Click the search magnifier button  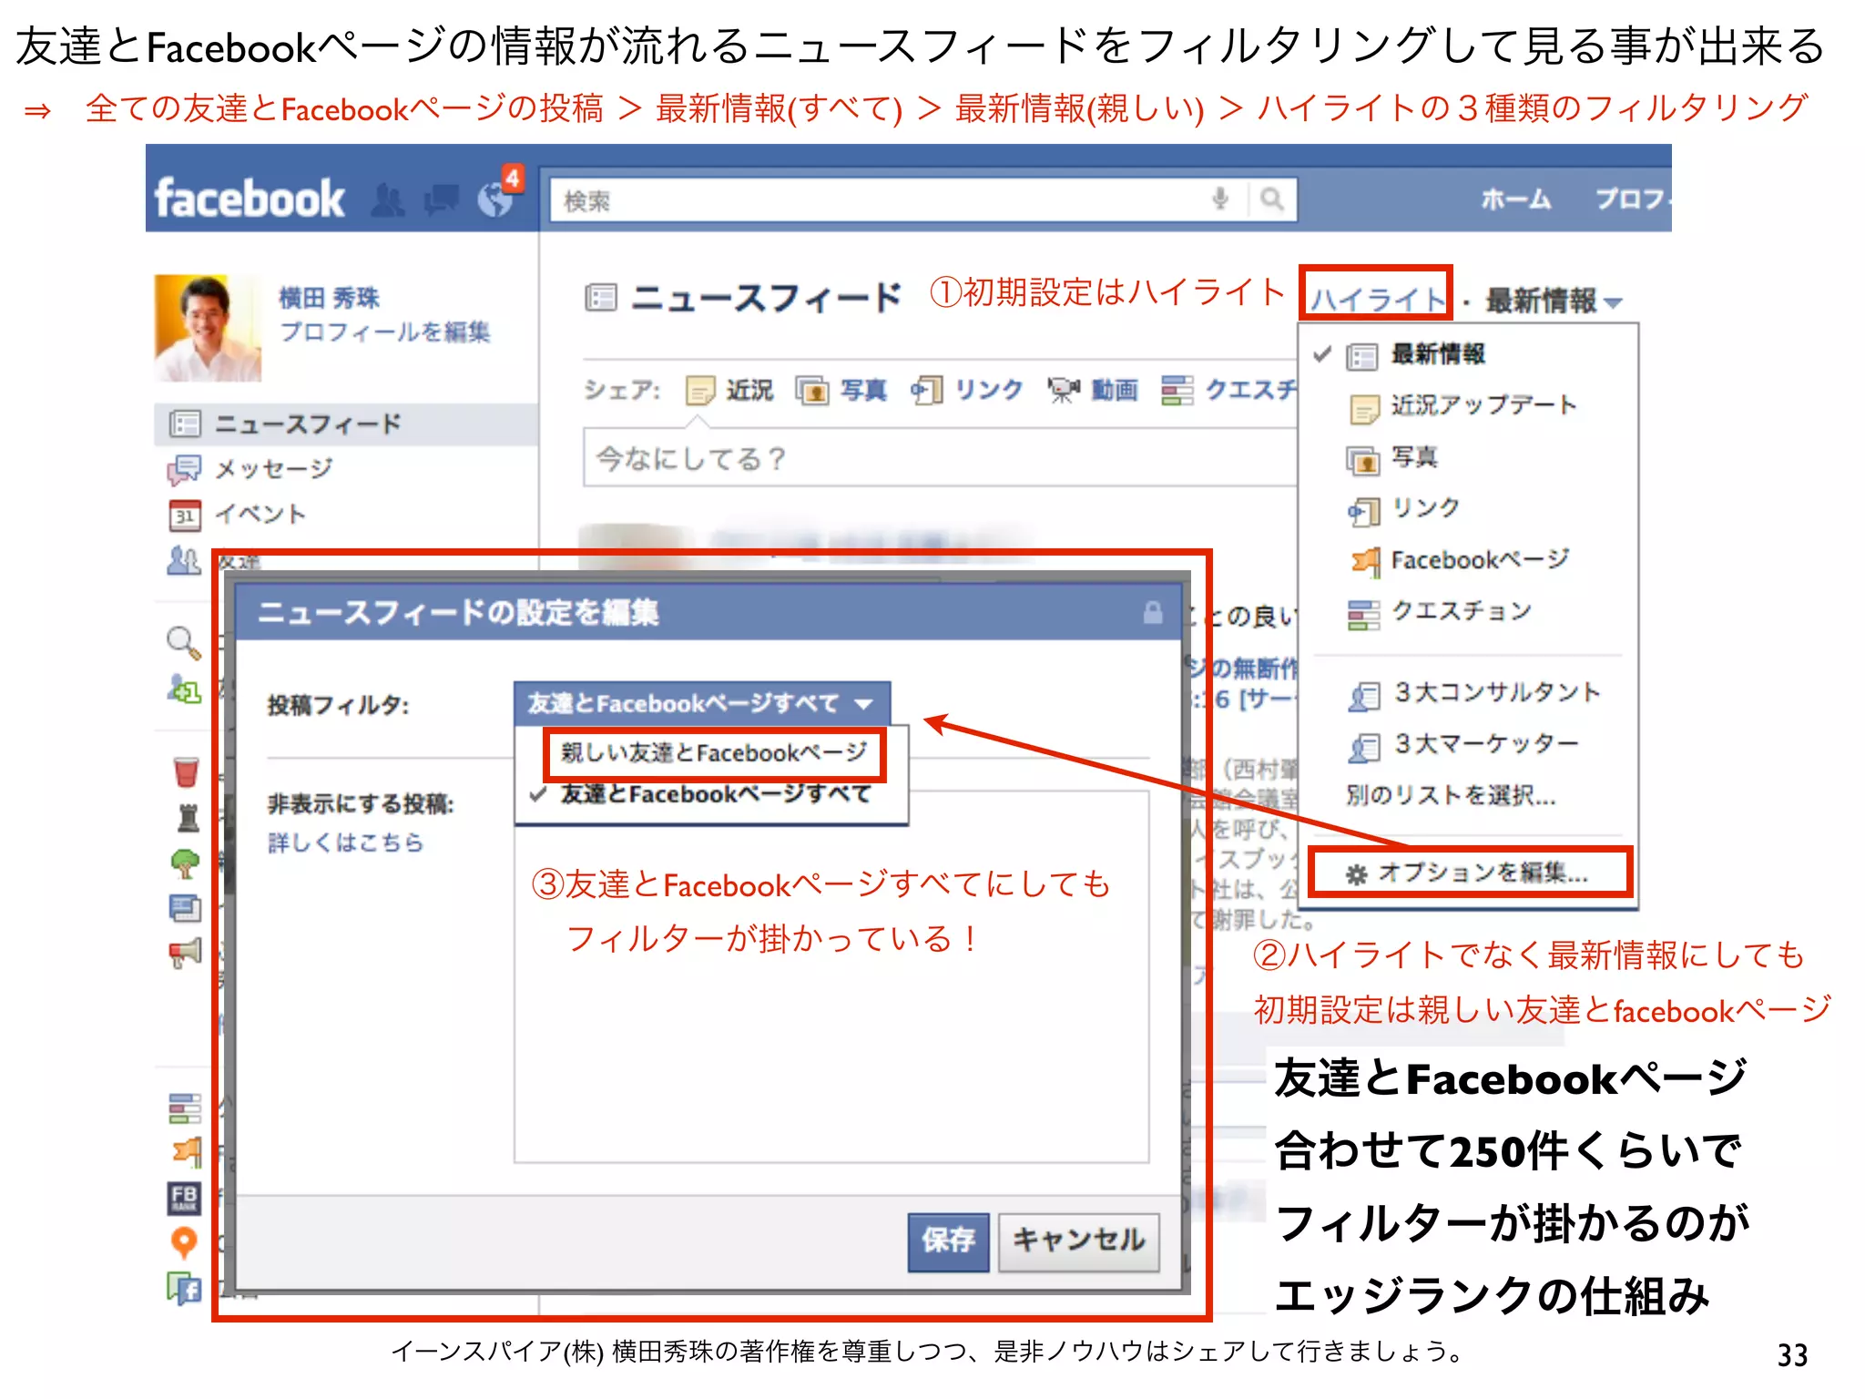coord(1271,199)
